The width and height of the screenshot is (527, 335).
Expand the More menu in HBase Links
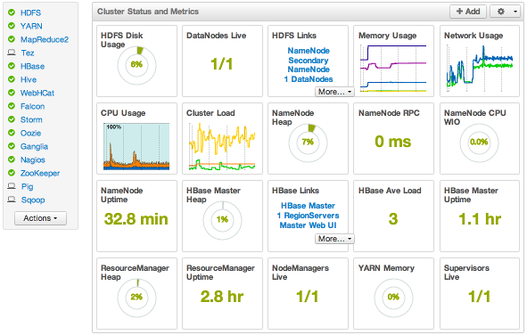pyautogui.click(x=334, y=239)
